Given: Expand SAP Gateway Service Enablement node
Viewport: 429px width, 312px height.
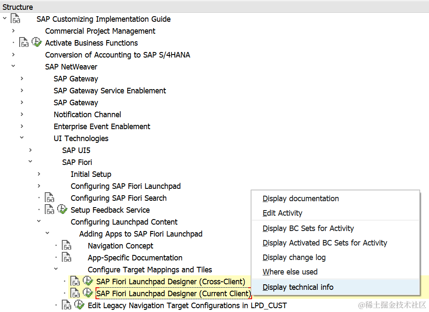Looking at the screenshot, I should [x=22, y=90].
